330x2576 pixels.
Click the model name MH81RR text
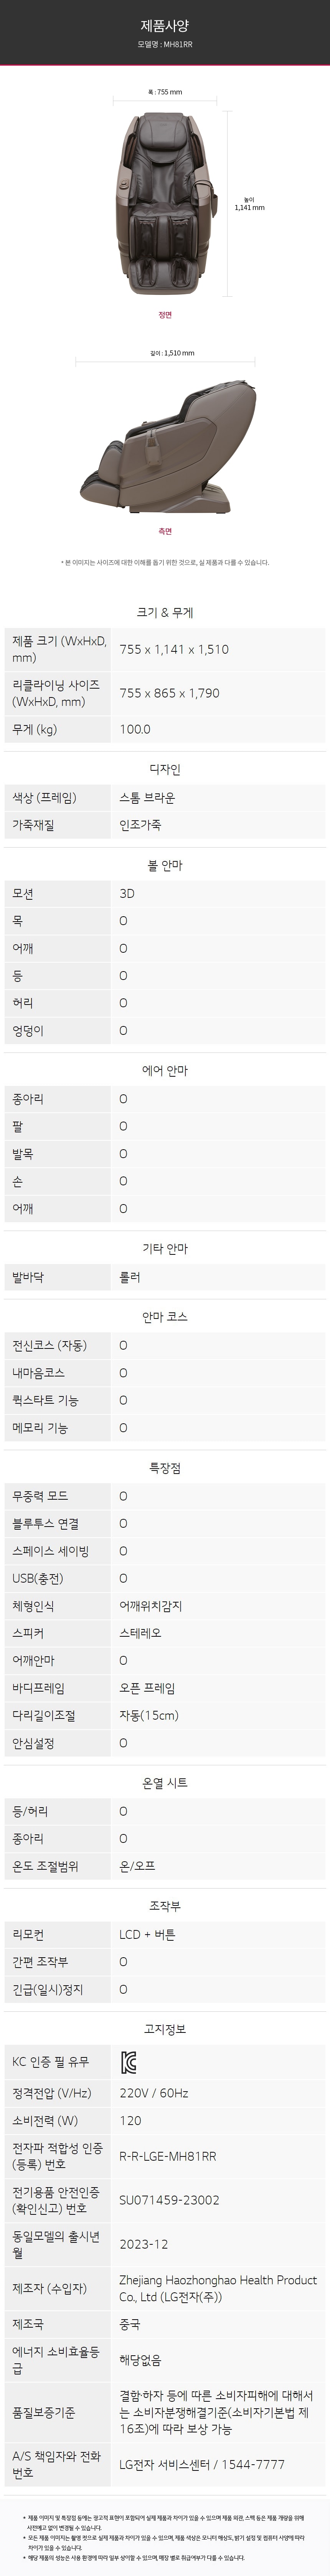[165, 45]
